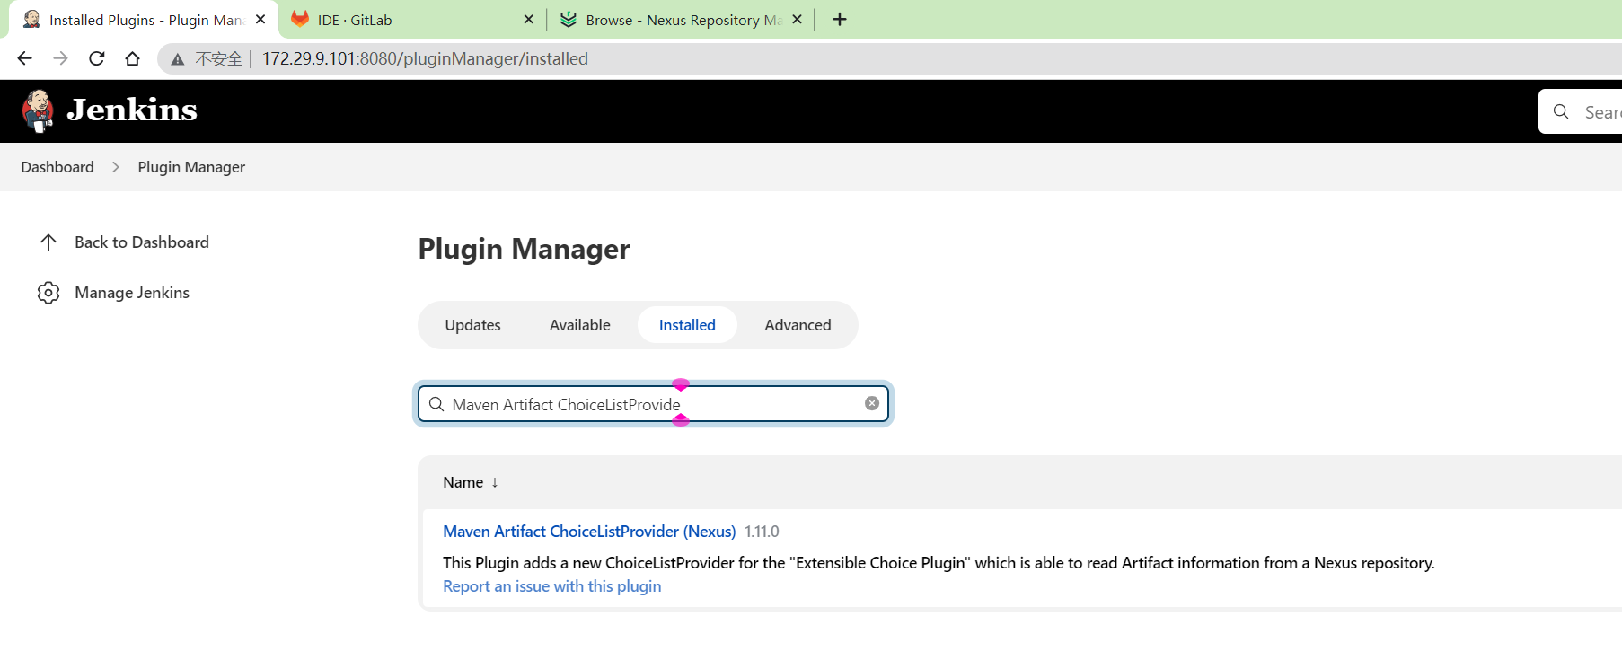Open Back to Dashboard link
This screenshot has width=1622, height=660.
click(x=142, y=242)
